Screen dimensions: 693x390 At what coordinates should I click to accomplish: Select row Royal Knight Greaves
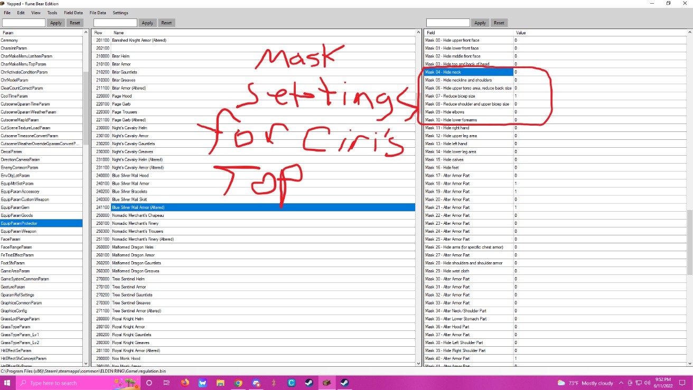[254, 343]
